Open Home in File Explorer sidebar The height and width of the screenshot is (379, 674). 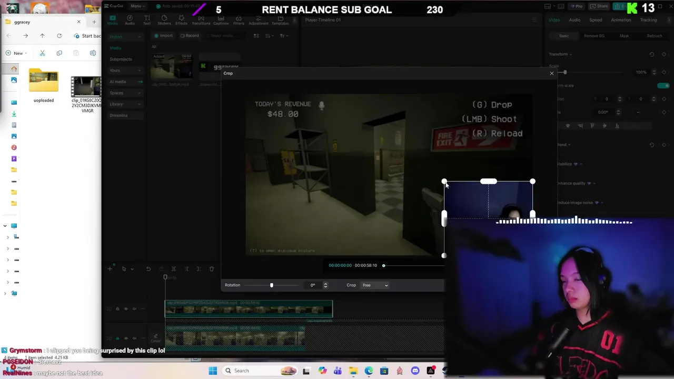pyautogui.click(x=14, y=68)
